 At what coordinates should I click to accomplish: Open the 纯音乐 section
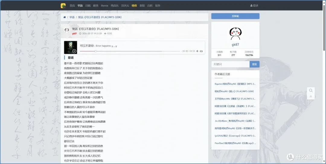pos(115,6)
